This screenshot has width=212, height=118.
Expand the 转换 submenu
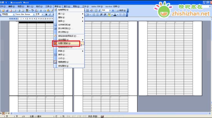[69, 51]
